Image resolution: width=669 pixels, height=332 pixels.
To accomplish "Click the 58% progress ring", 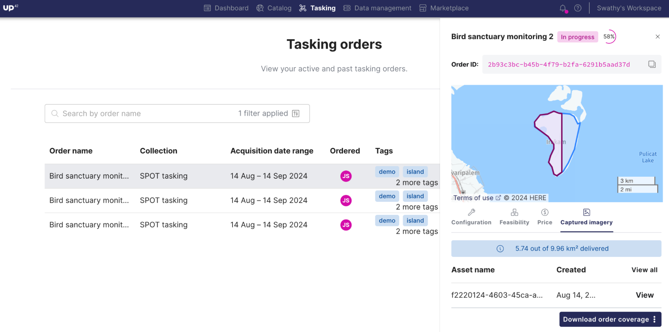I will click(x=609, y=37).
